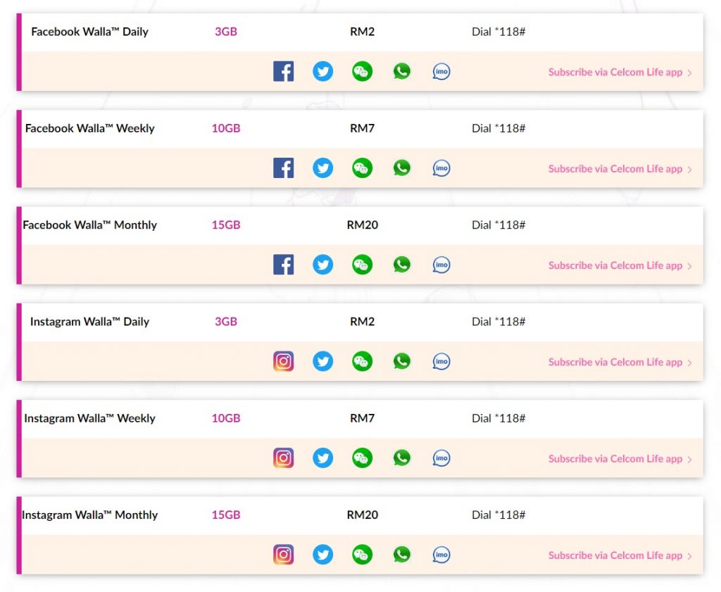Click imo icon in Facebook Walla Daily row
This screenshot has height=592, width=721.
(441, 71)
